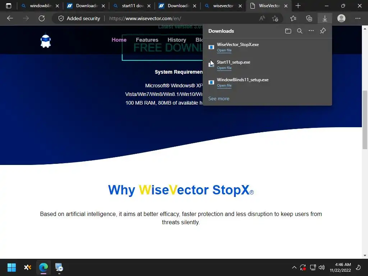Open the clock and date 4:46 AM
The height and width of the screenshot is (276, 368).
[340, 267]
